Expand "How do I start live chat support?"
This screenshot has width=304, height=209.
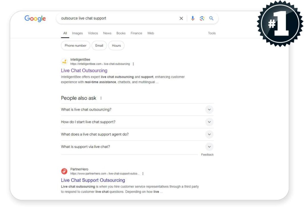pyautogui.click(x=209, y=122)
